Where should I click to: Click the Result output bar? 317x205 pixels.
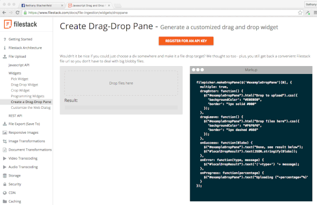pyautogui.click(x=121, y=108)
